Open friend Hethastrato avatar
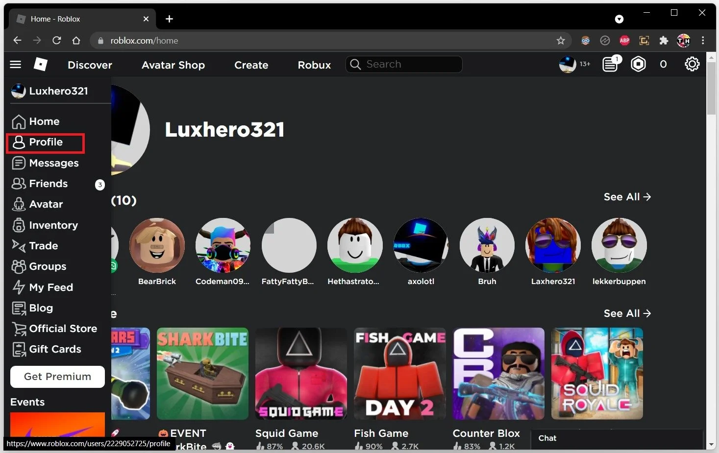This screenshot has height=453, width=719. pyautogui.click(x=355, y=245)
